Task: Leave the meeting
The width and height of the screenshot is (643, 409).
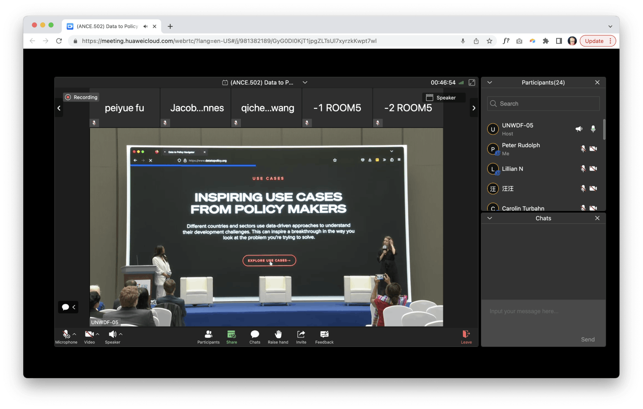Action: coord(466,335)
